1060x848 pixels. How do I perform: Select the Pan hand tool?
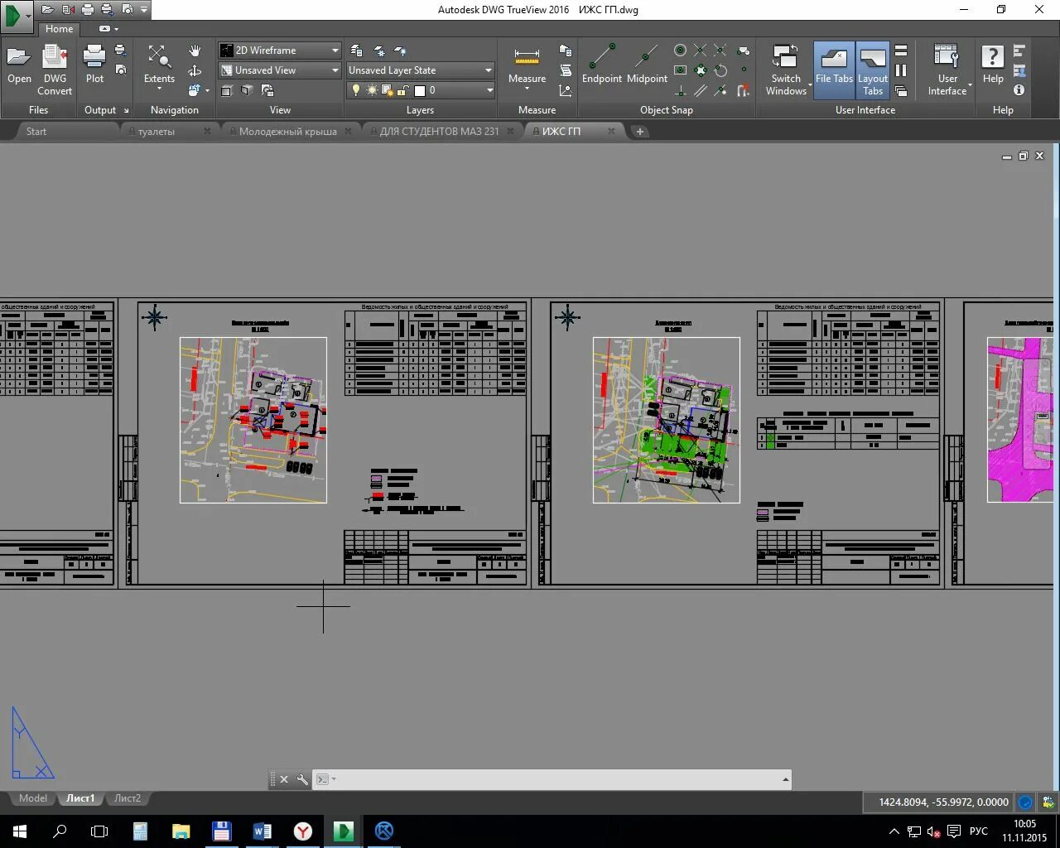coord(195,51)
